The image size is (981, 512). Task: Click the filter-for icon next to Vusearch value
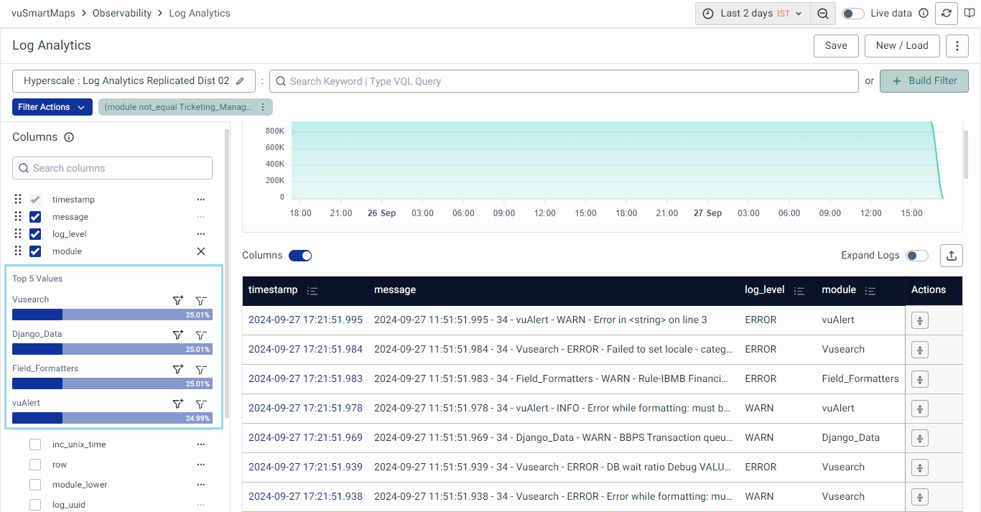tap(177, 300)
